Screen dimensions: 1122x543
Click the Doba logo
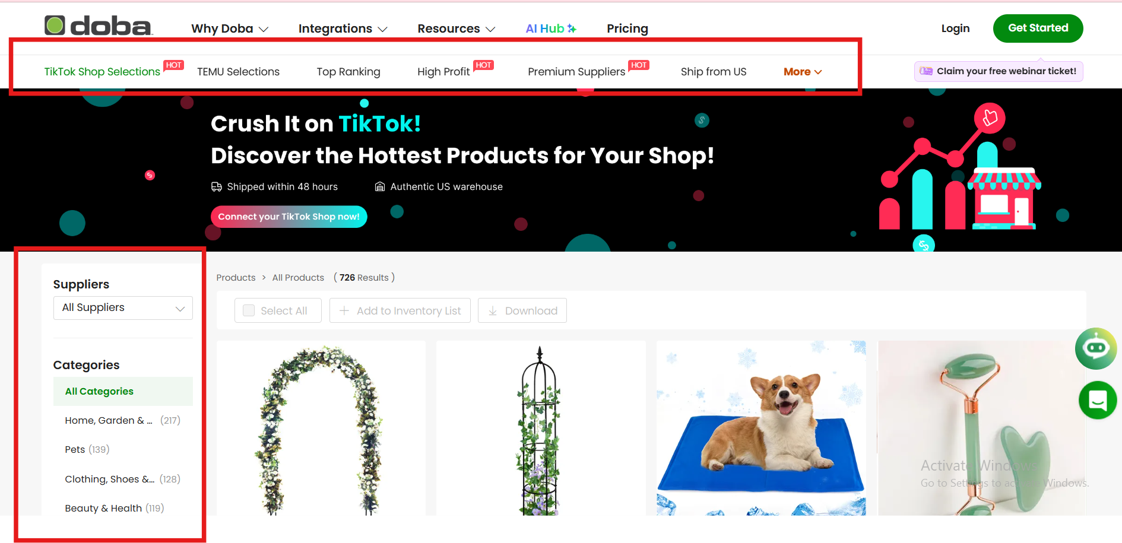98,26
